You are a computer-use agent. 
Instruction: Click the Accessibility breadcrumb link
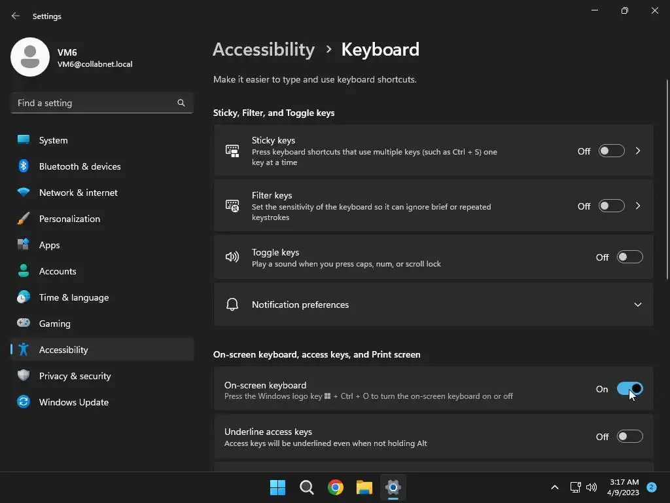pyautogui.click(x=264, y=50)
